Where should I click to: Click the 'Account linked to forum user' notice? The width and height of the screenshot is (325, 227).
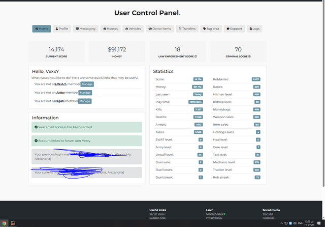(87, 141)
